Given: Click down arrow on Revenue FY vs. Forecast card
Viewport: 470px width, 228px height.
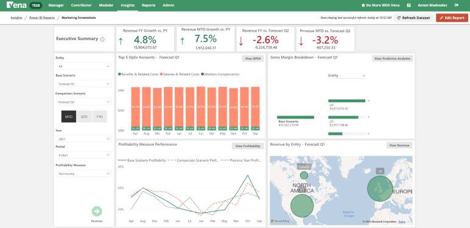Looking at the screenshot, I should click(240, 41).
